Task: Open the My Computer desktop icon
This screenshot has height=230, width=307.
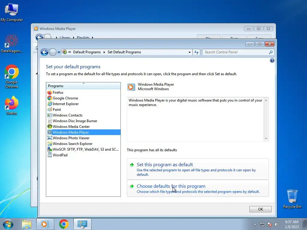Action: pos(12,12)
